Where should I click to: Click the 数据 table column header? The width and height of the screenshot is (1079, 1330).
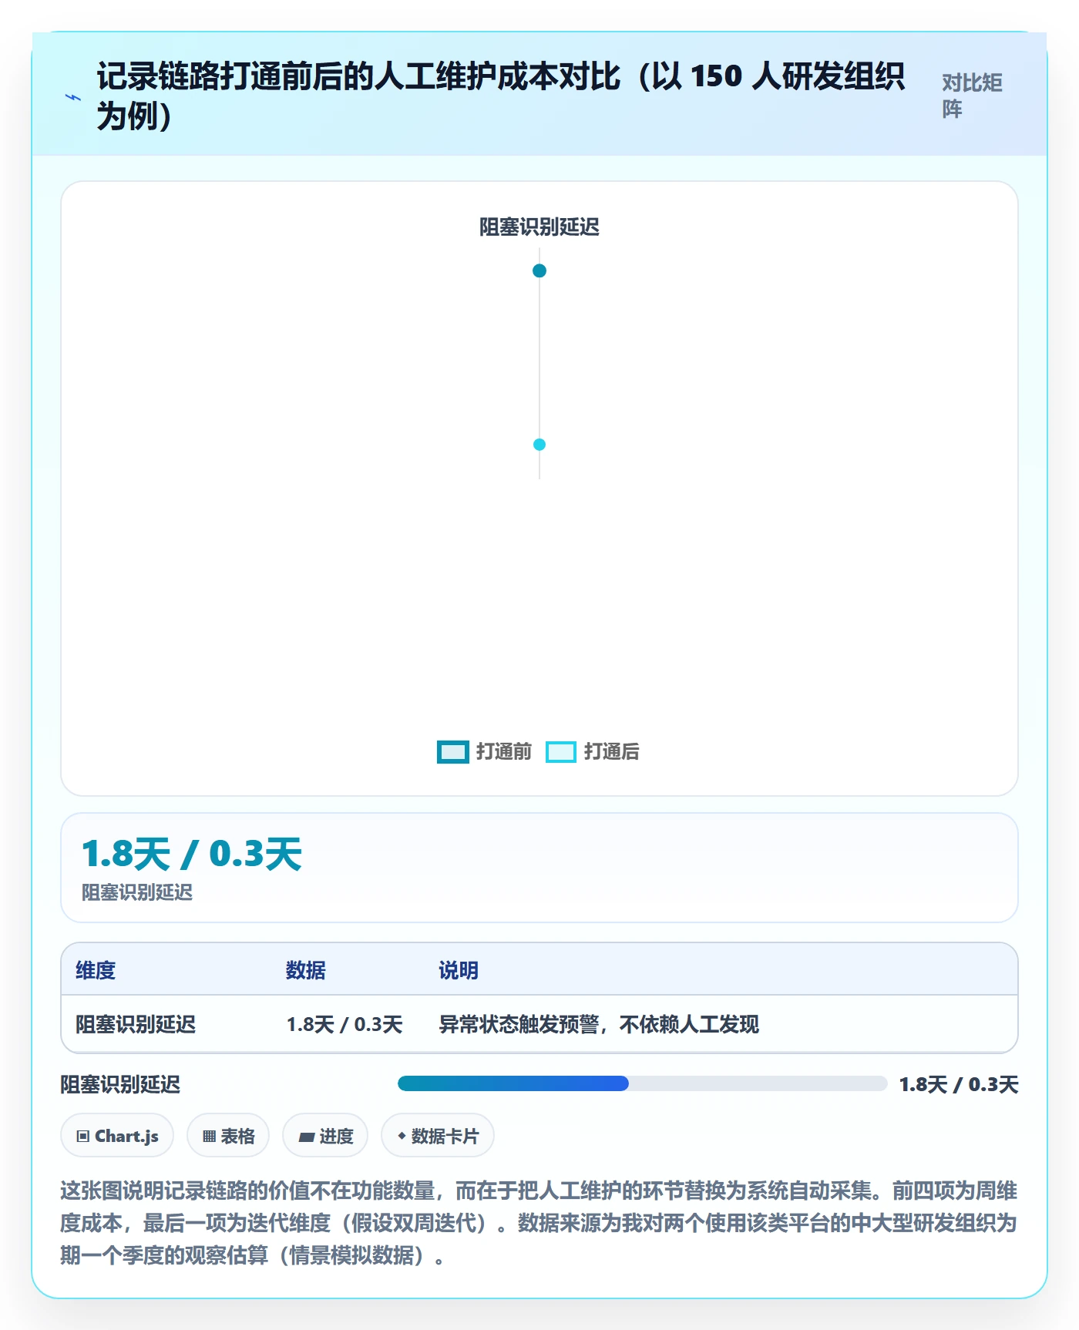click(306, 970)
